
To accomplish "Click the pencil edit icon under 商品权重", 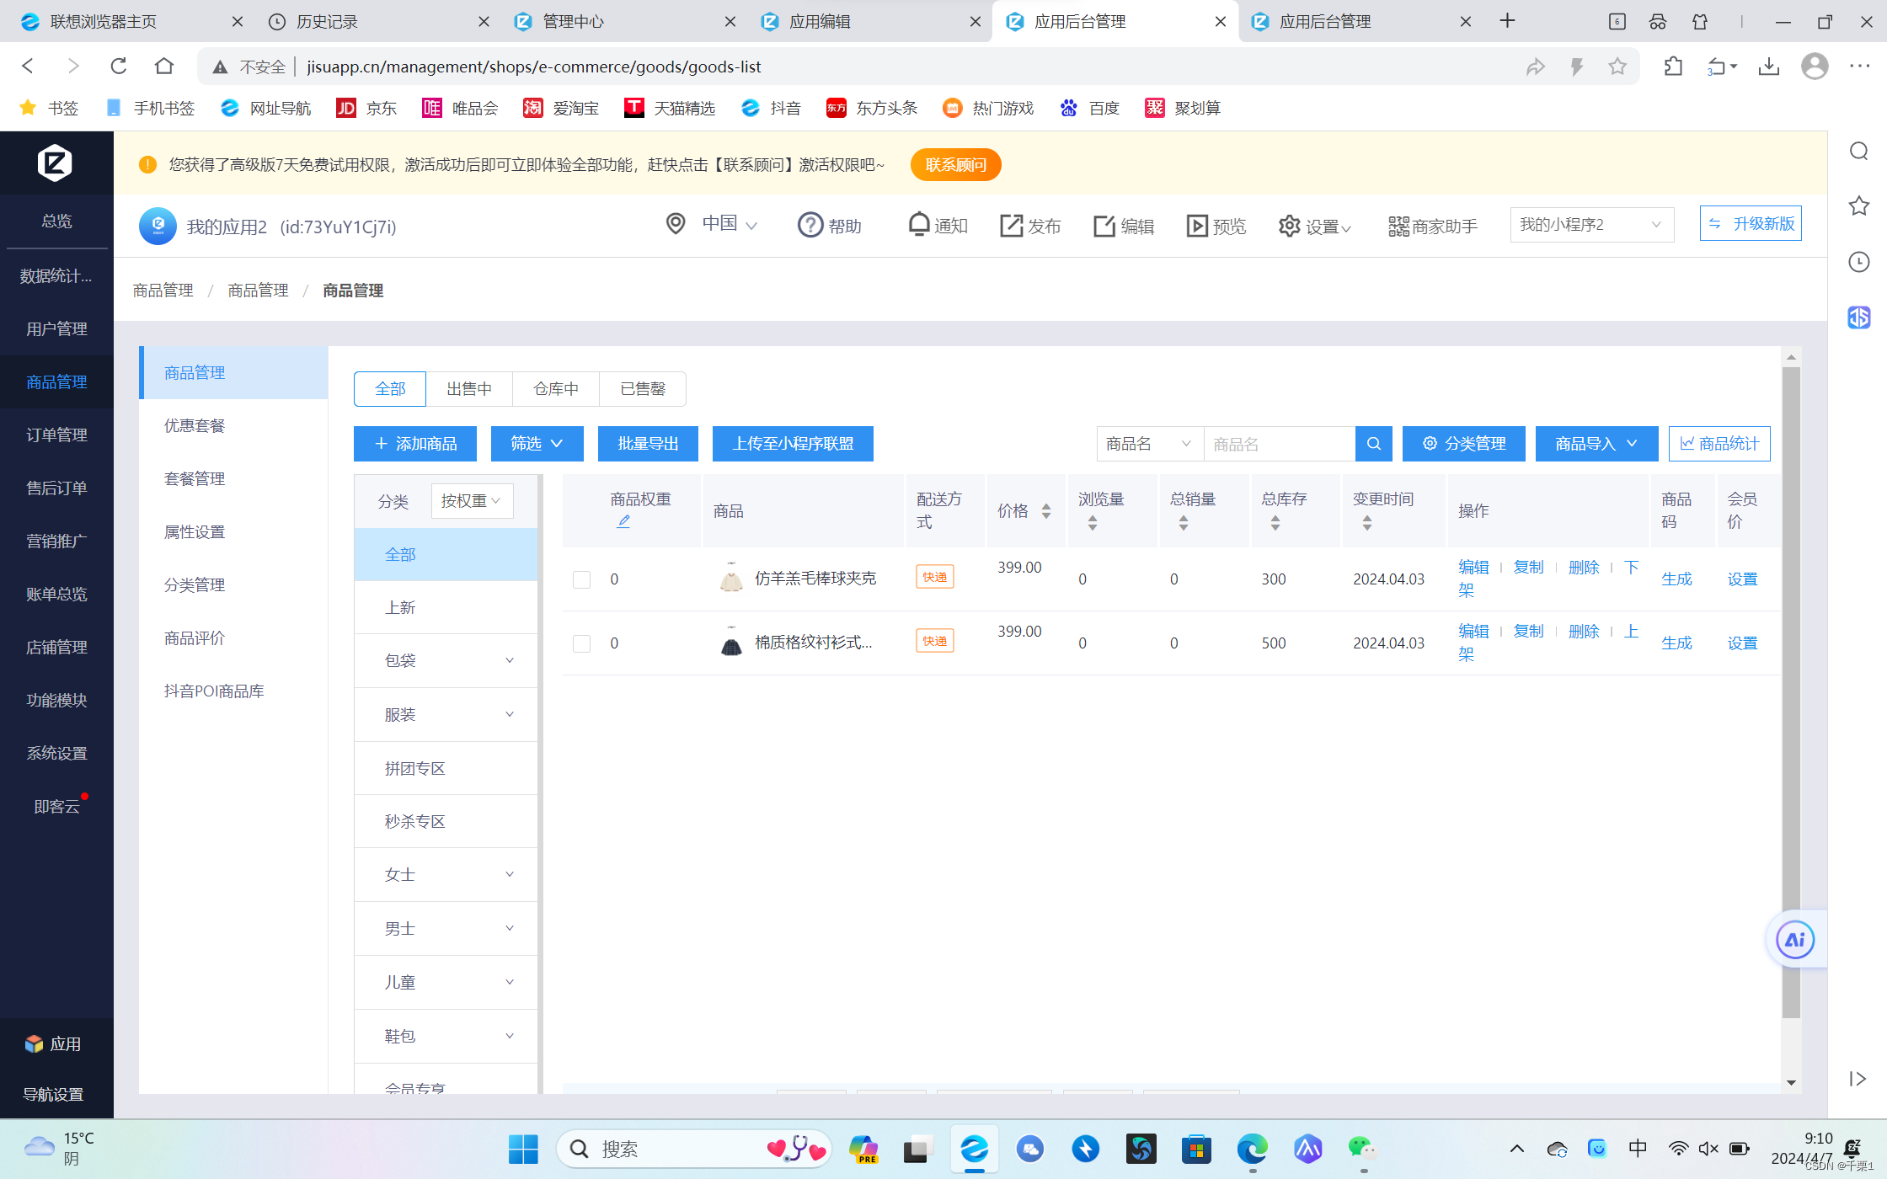I will [623, 521].
